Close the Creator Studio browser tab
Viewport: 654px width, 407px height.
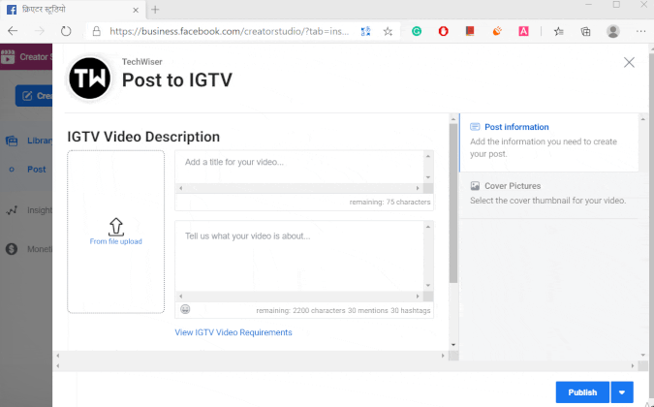click(x=136, y=10)
